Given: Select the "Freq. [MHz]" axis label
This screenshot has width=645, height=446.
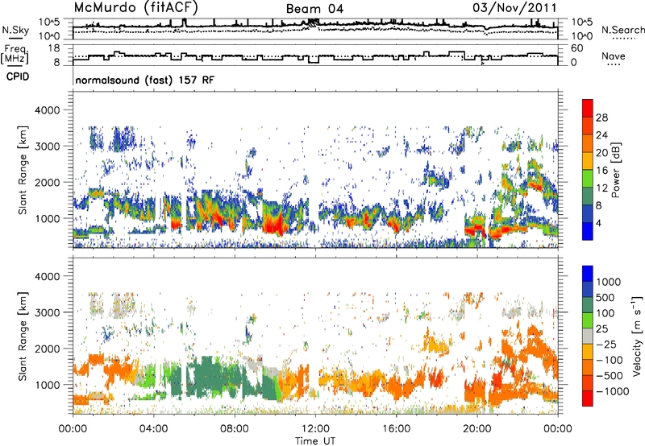Looking at the screenshot, I should tap(15, 55).
